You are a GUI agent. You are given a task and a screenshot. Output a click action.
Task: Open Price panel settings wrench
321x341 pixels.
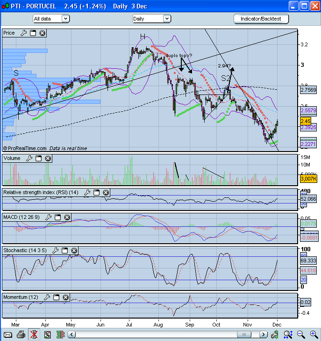pos(23,33)
